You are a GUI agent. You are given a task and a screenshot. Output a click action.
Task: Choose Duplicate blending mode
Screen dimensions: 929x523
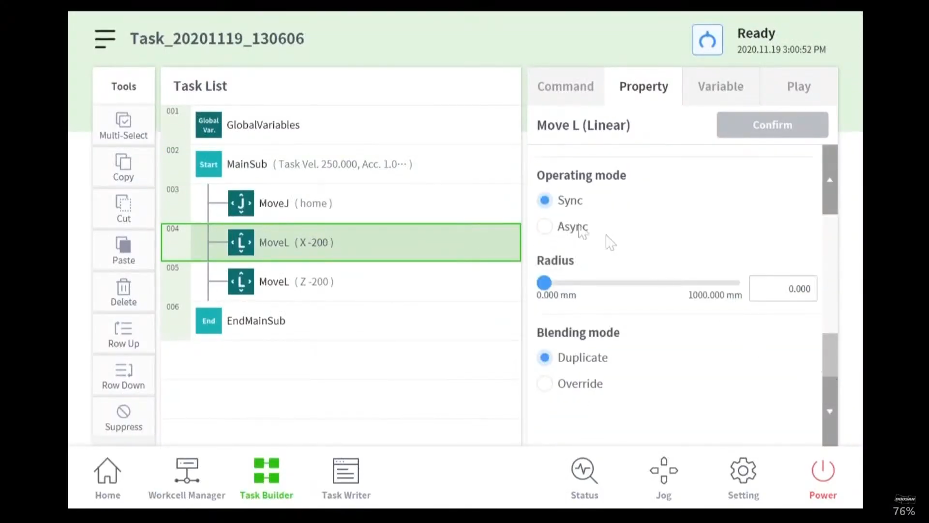[x=545, y=357]
